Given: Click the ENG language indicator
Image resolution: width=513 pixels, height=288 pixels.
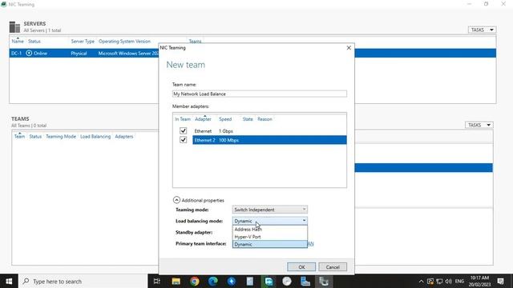Looking at the screenshot, I should [459, 281].
